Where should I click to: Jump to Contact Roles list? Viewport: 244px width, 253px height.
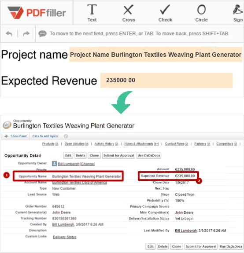point(177,144)
